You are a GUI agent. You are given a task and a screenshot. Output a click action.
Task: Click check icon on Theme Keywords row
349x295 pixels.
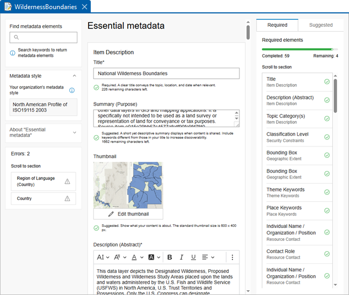click(327, 192)
